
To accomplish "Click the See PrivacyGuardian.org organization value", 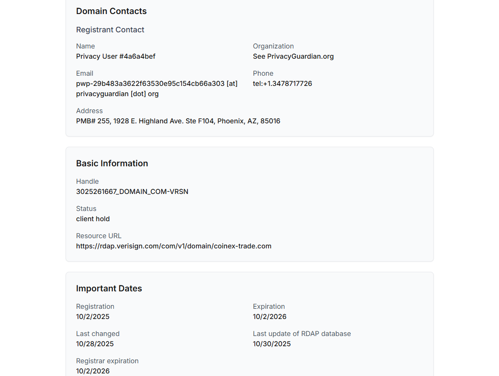I will point(293,57).
